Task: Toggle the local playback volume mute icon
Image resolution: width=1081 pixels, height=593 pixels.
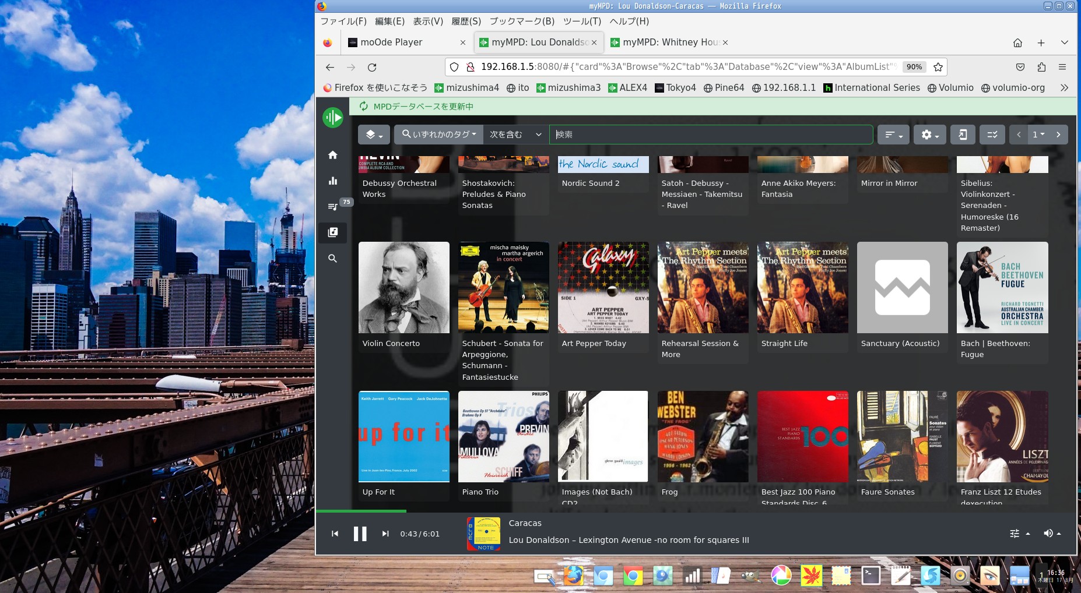Action: click(1048, 533)
